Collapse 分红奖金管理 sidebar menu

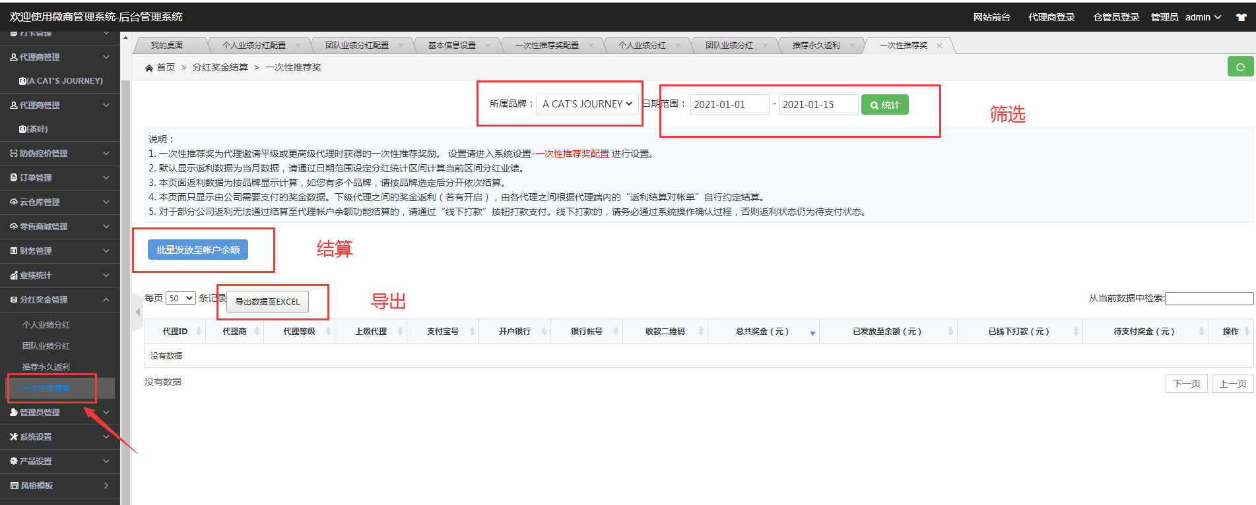click(x=60, y=300)
